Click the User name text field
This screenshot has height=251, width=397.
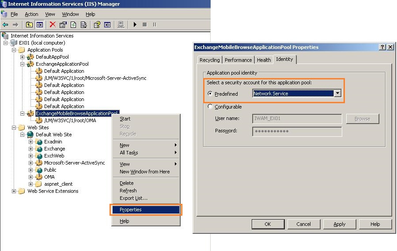(x=297, y=119)
